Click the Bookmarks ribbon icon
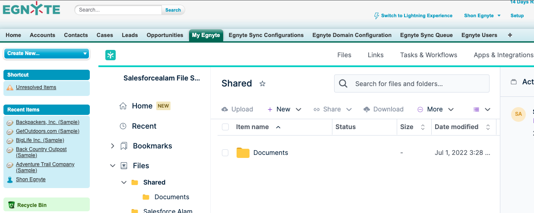Screen dimensions: 534x213 coord(124,146)
